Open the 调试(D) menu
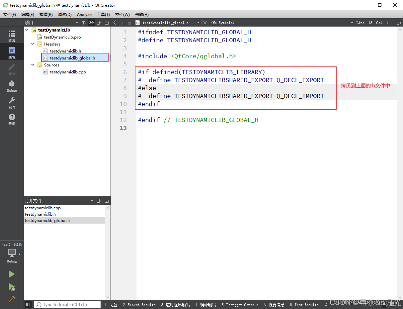Screen dimensions: 403x309 pyautogui.click(x=65, y=15)
